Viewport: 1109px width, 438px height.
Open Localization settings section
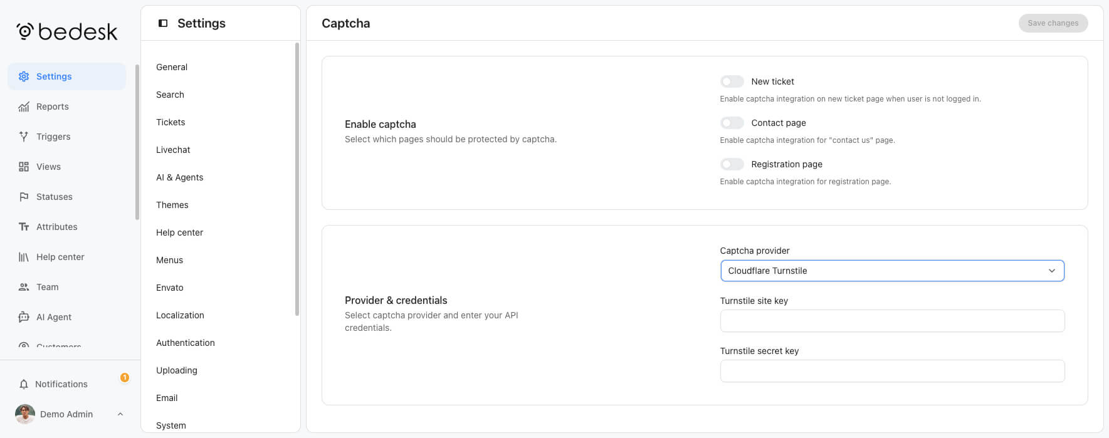pos(181,315)
